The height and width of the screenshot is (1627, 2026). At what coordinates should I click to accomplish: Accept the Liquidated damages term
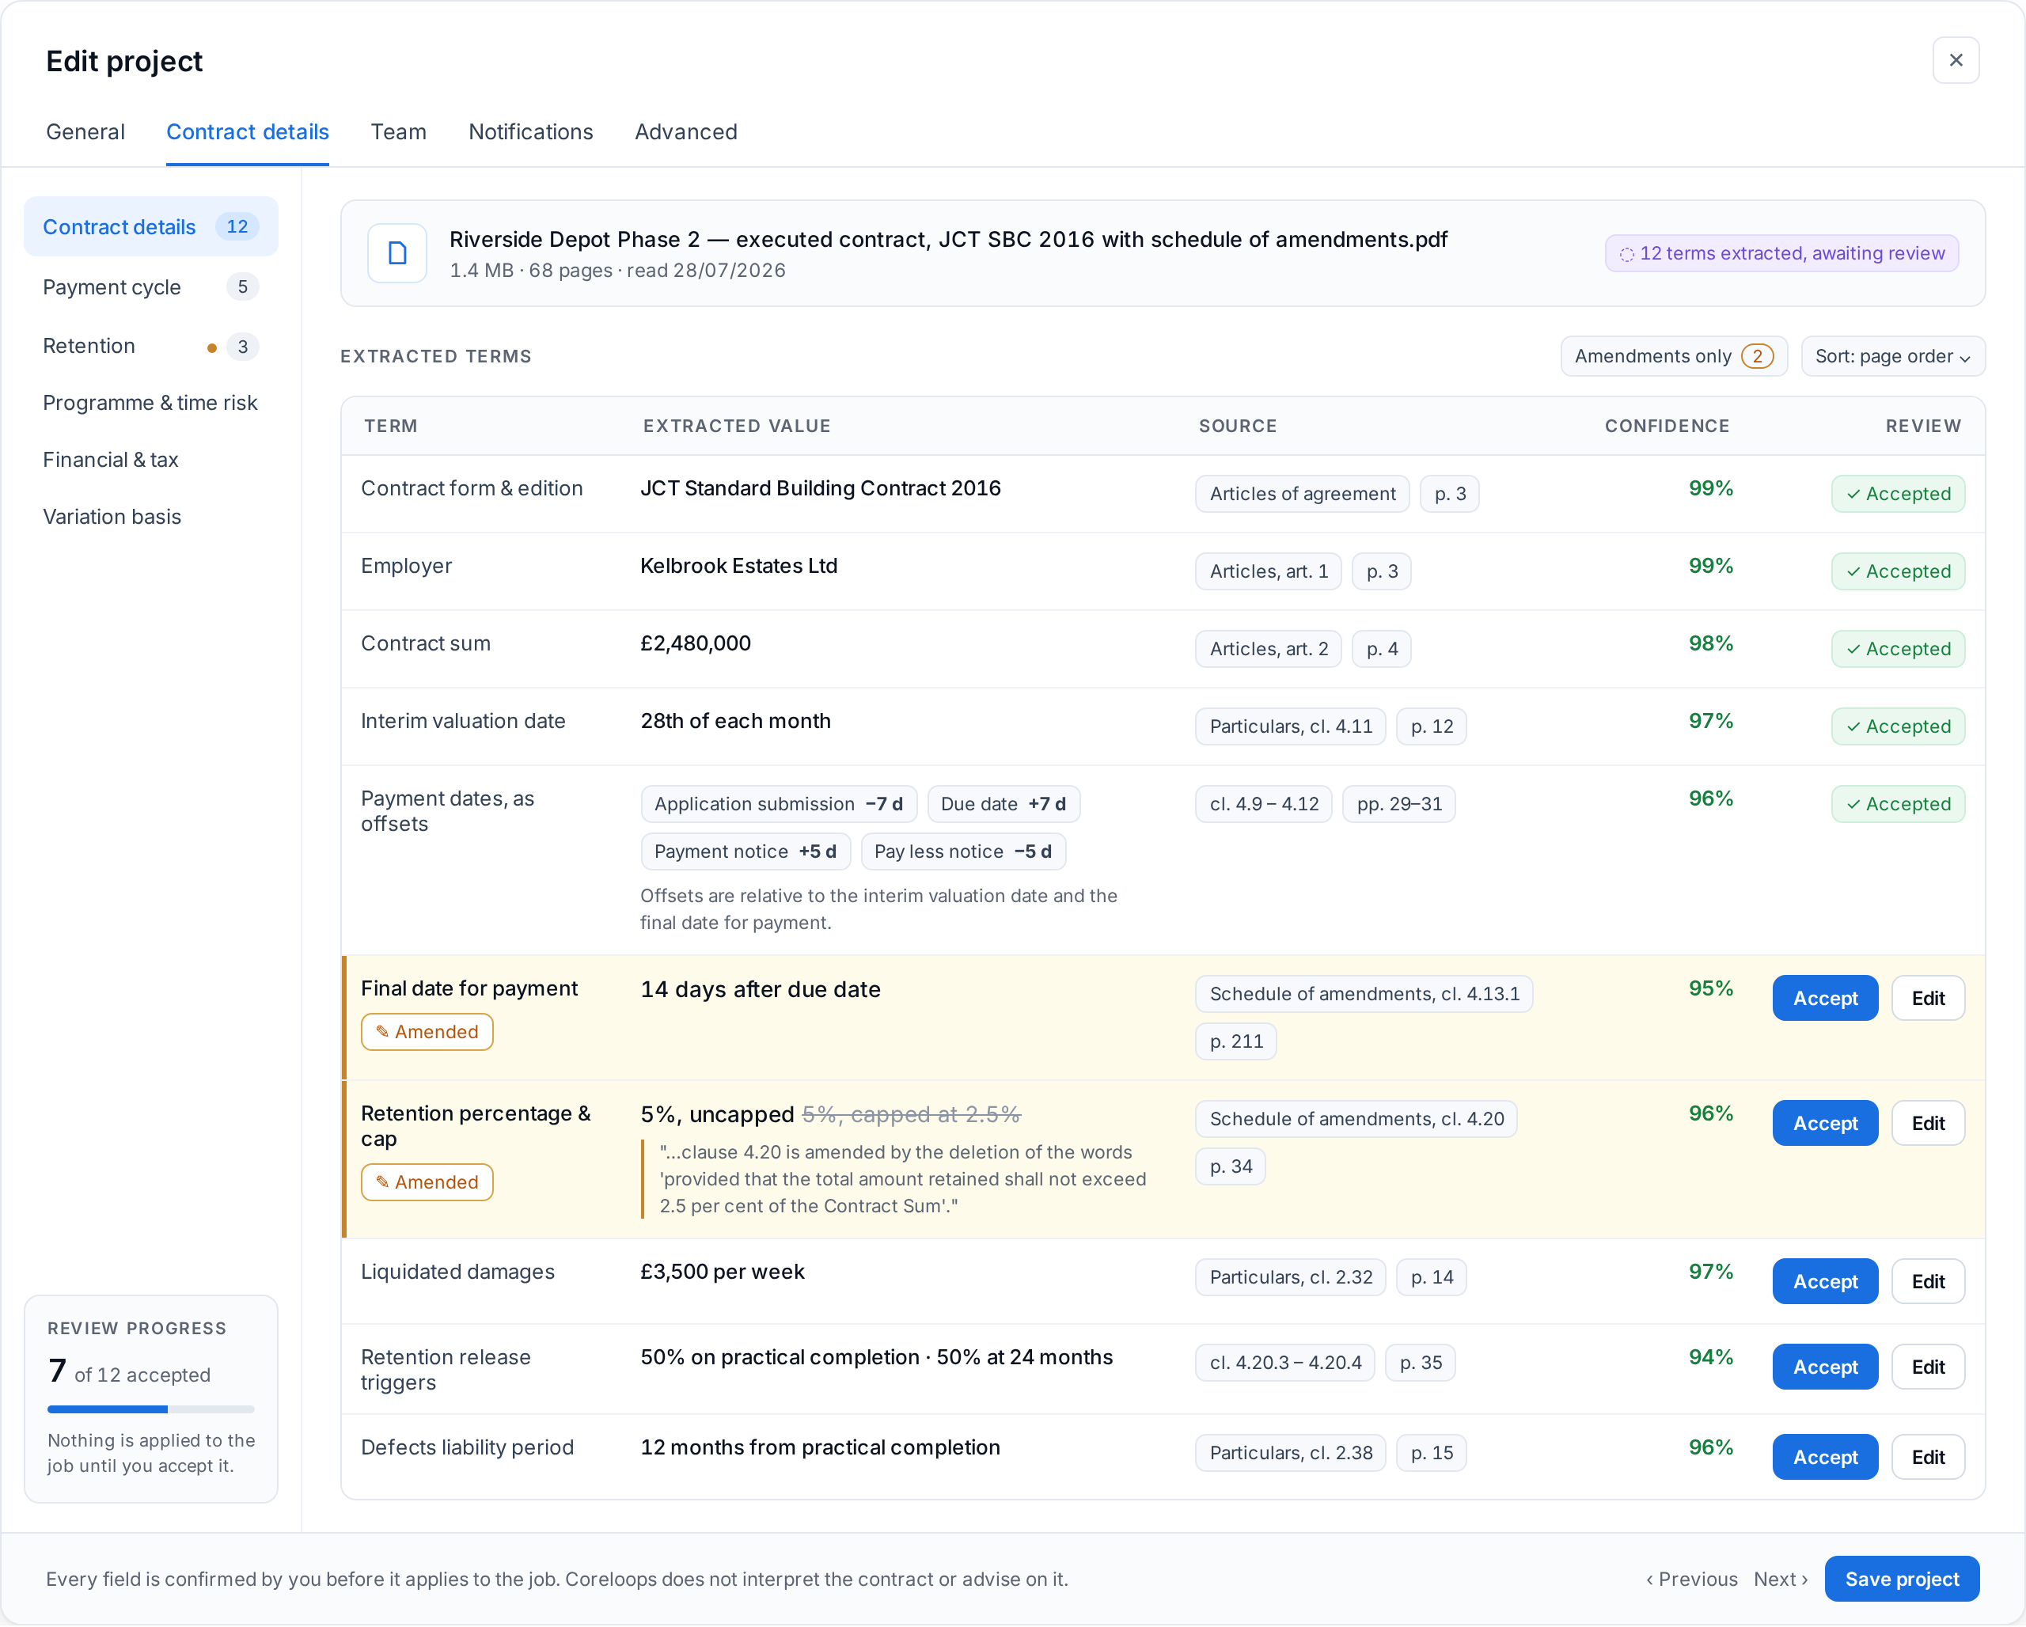(x=1825, y=1281)
